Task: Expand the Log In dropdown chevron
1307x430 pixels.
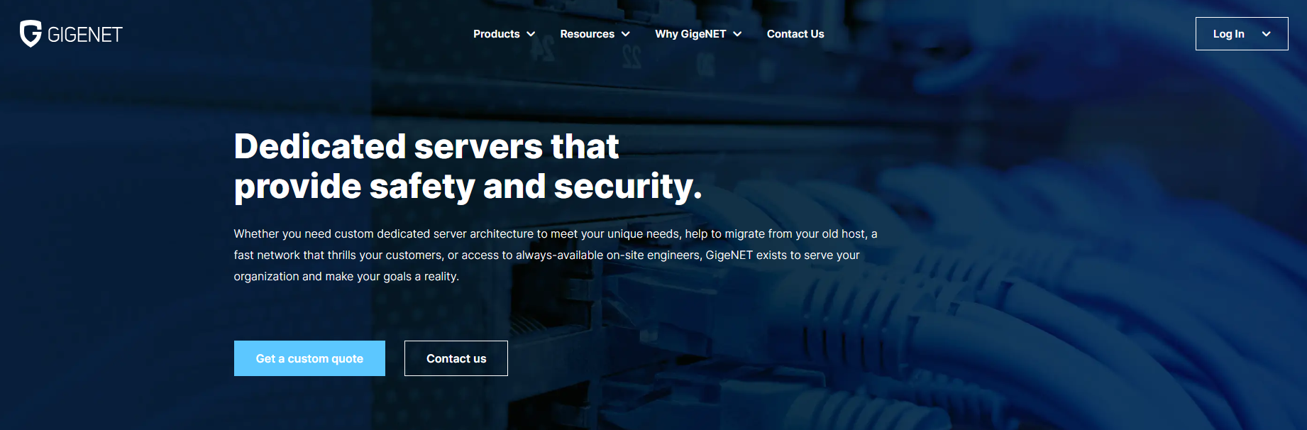Action: point(1266,34)
